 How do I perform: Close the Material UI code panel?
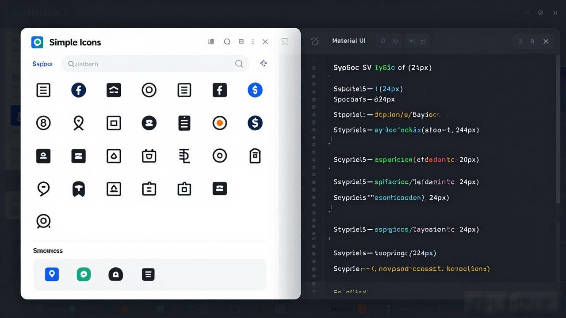click(x=546, y=41)
